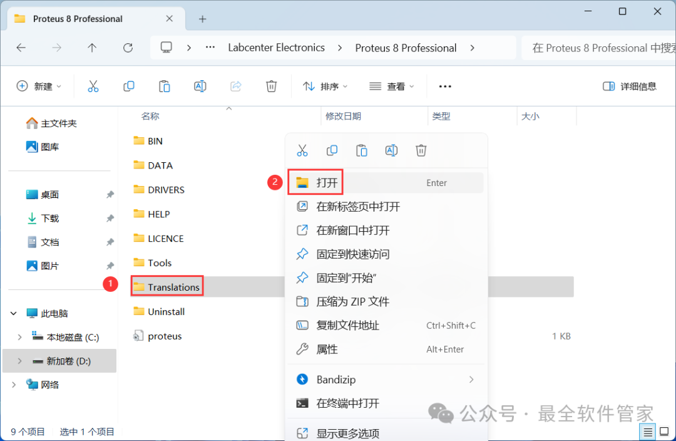Click the paste icon in the toolbar

point(164,86)
